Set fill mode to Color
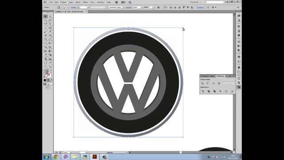The image size is (284, 160). pos(45,80)
